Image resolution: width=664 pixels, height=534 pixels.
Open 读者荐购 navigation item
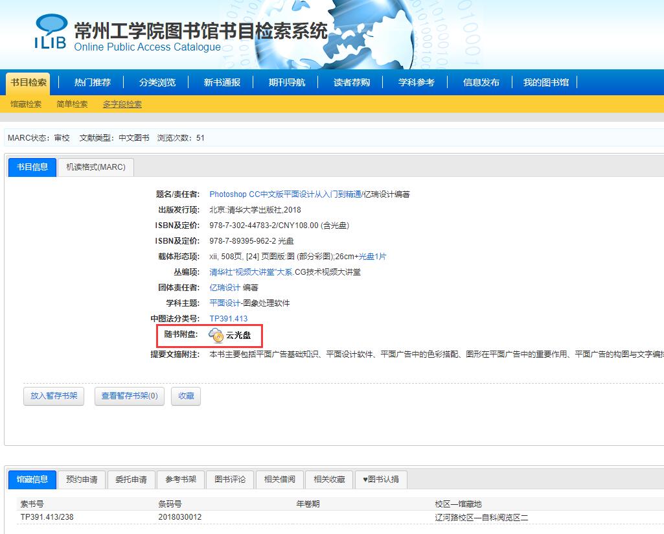tap(352, 82)
